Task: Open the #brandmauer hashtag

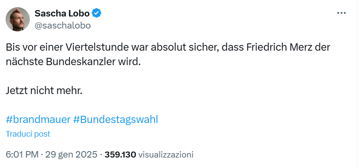Action: pos(38,119)
